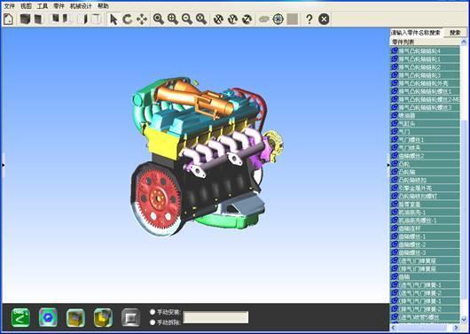The height and width of the screenshot is (334, 470).
Task: Rotate model around the Y axis icon
Action: pyautogui.click(x=232, y=19)
